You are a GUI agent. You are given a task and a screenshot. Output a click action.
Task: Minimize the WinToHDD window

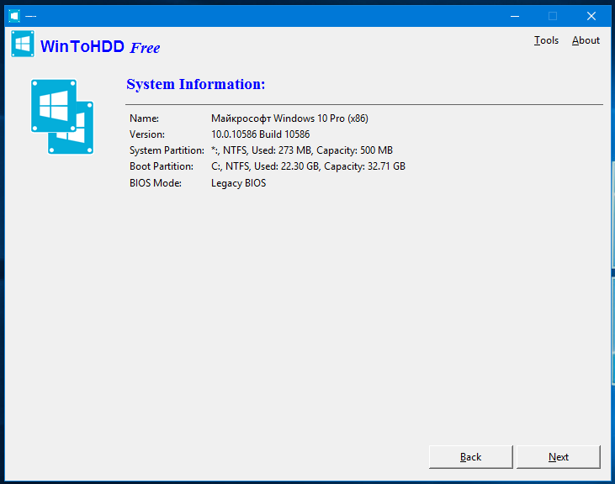pos(515,16)
